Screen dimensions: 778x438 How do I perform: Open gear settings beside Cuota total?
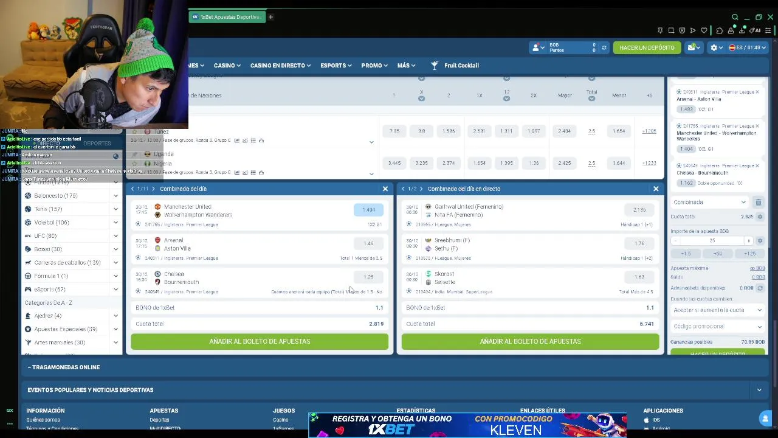click(760, 217)
